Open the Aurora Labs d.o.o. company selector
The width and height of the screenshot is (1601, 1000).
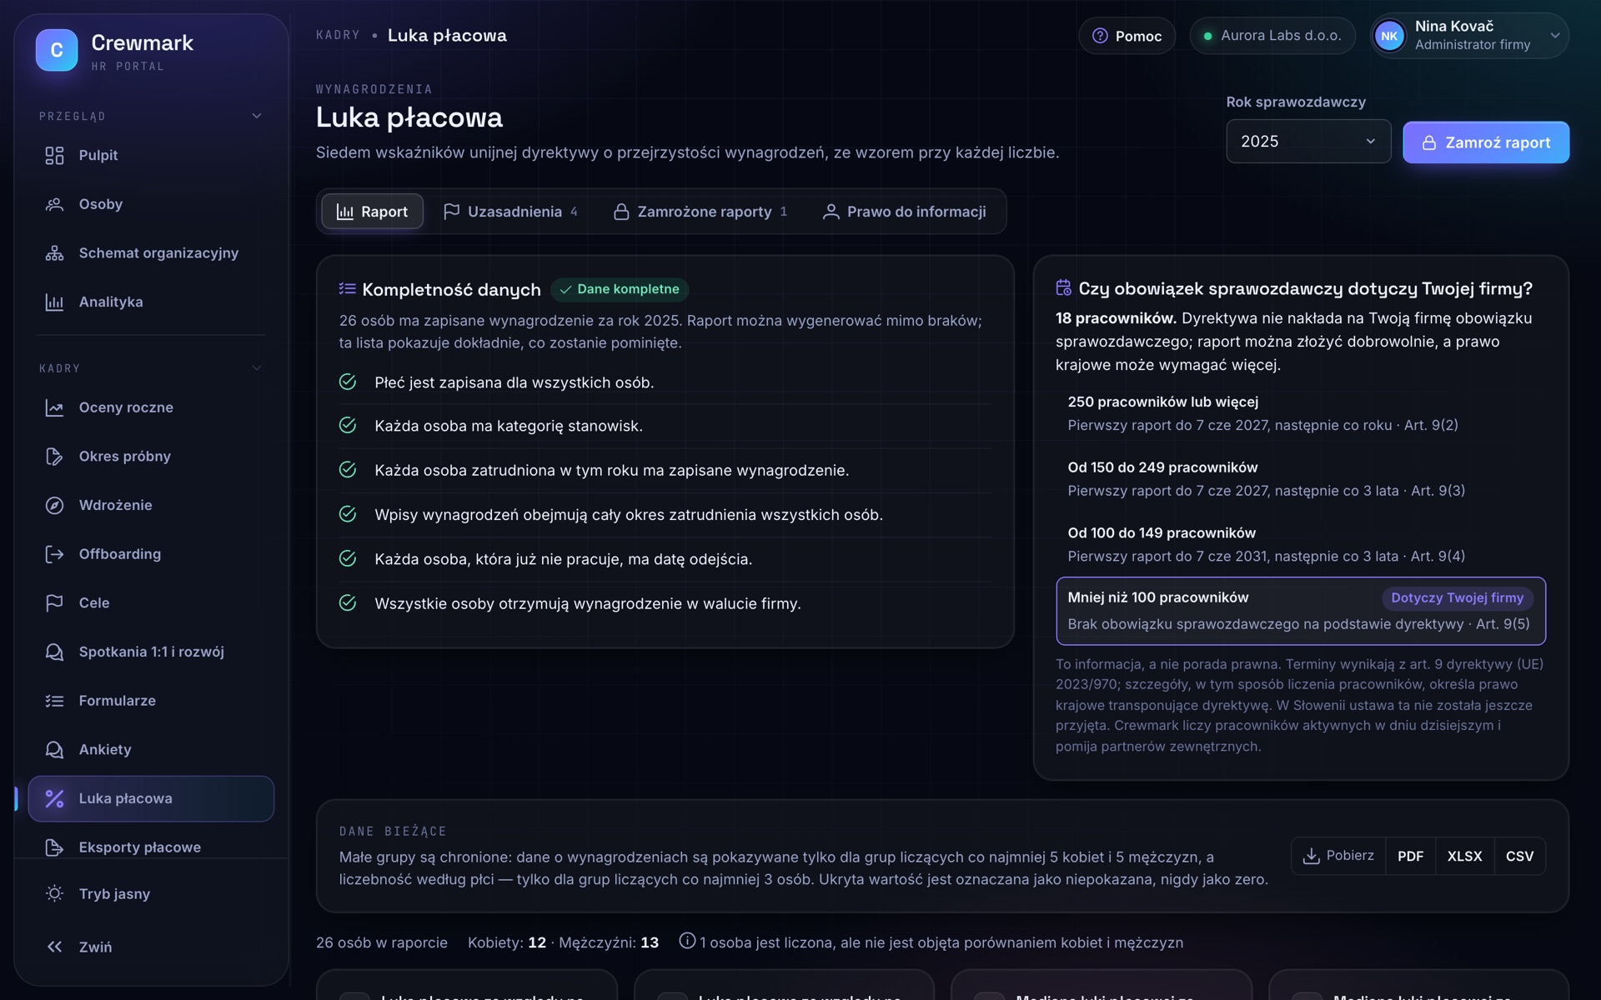[x=1272, y=36]
